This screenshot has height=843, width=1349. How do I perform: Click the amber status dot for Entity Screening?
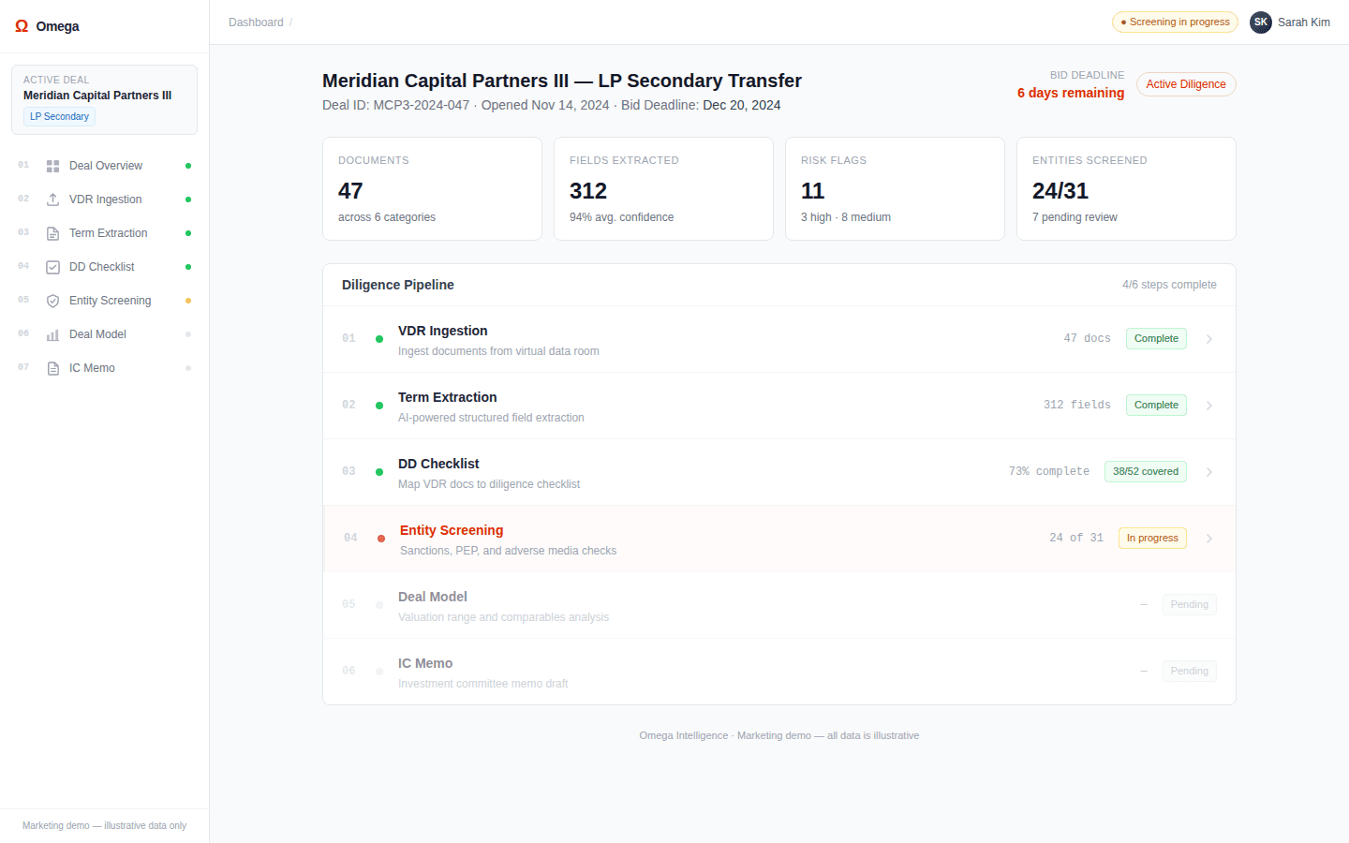click(x=188, y=300)
